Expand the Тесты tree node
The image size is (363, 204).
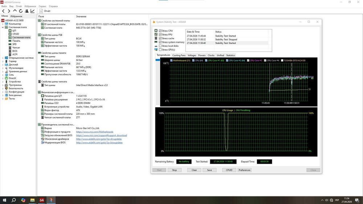(3, 99)
